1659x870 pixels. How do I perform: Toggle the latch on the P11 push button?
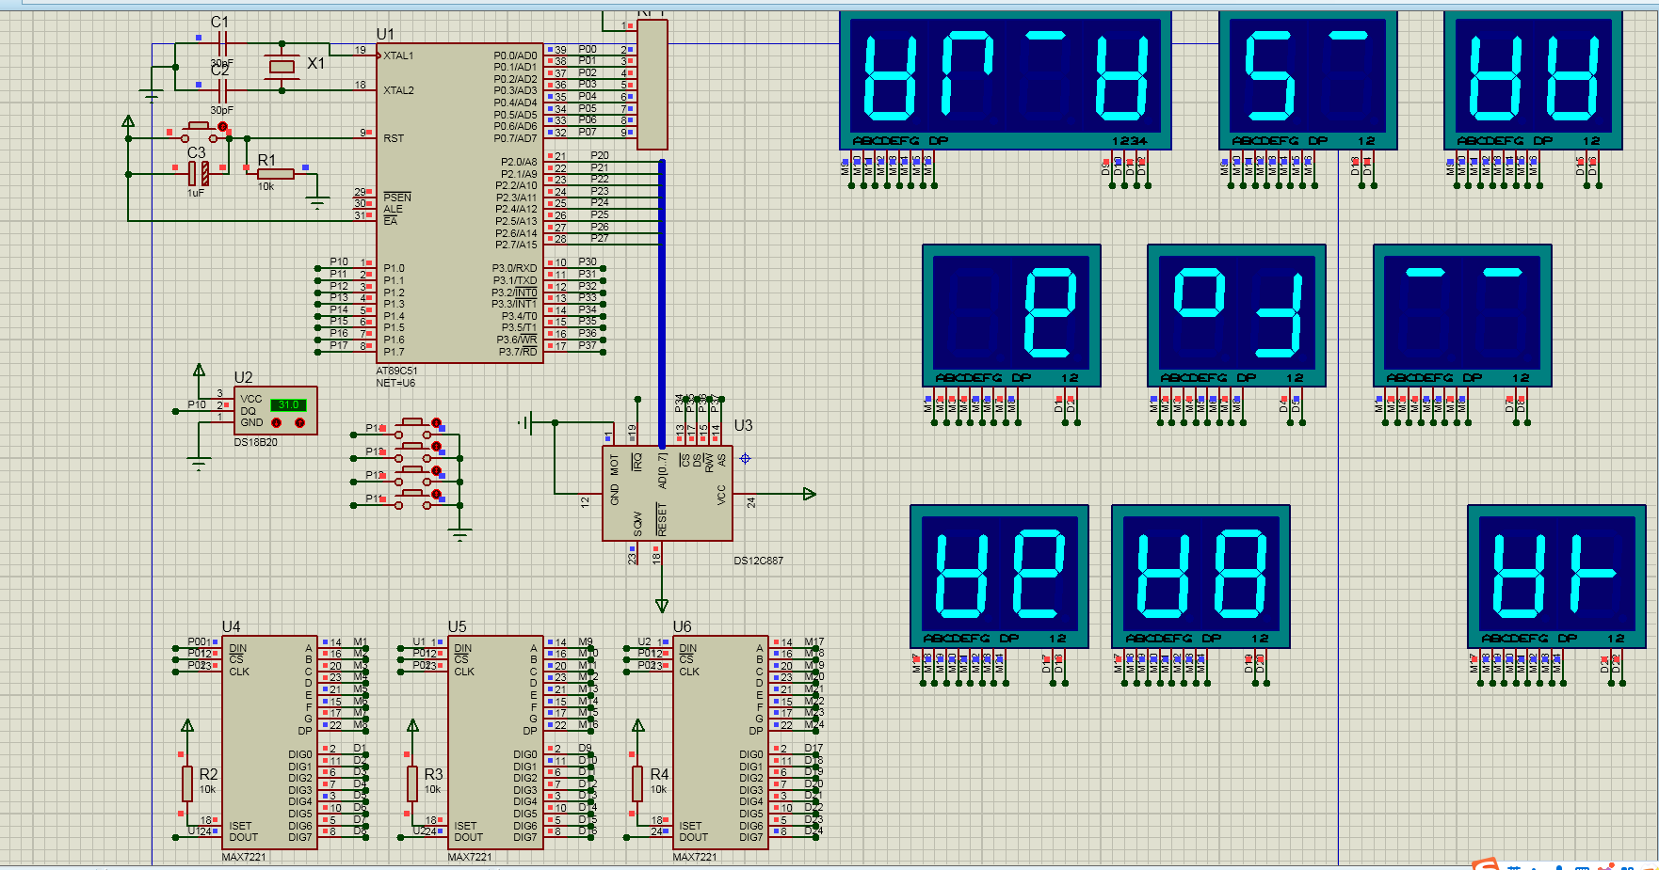436,494
